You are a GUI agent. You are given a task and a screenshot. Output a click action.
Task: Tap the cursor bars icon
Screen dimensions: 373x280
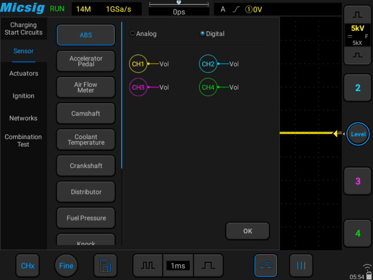pos(301,265)
